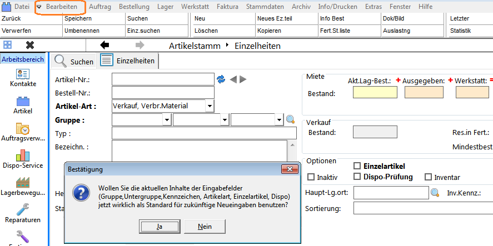The image size is (493, 246).
Task: Go to the next article arrow
Action: point(243,79)
